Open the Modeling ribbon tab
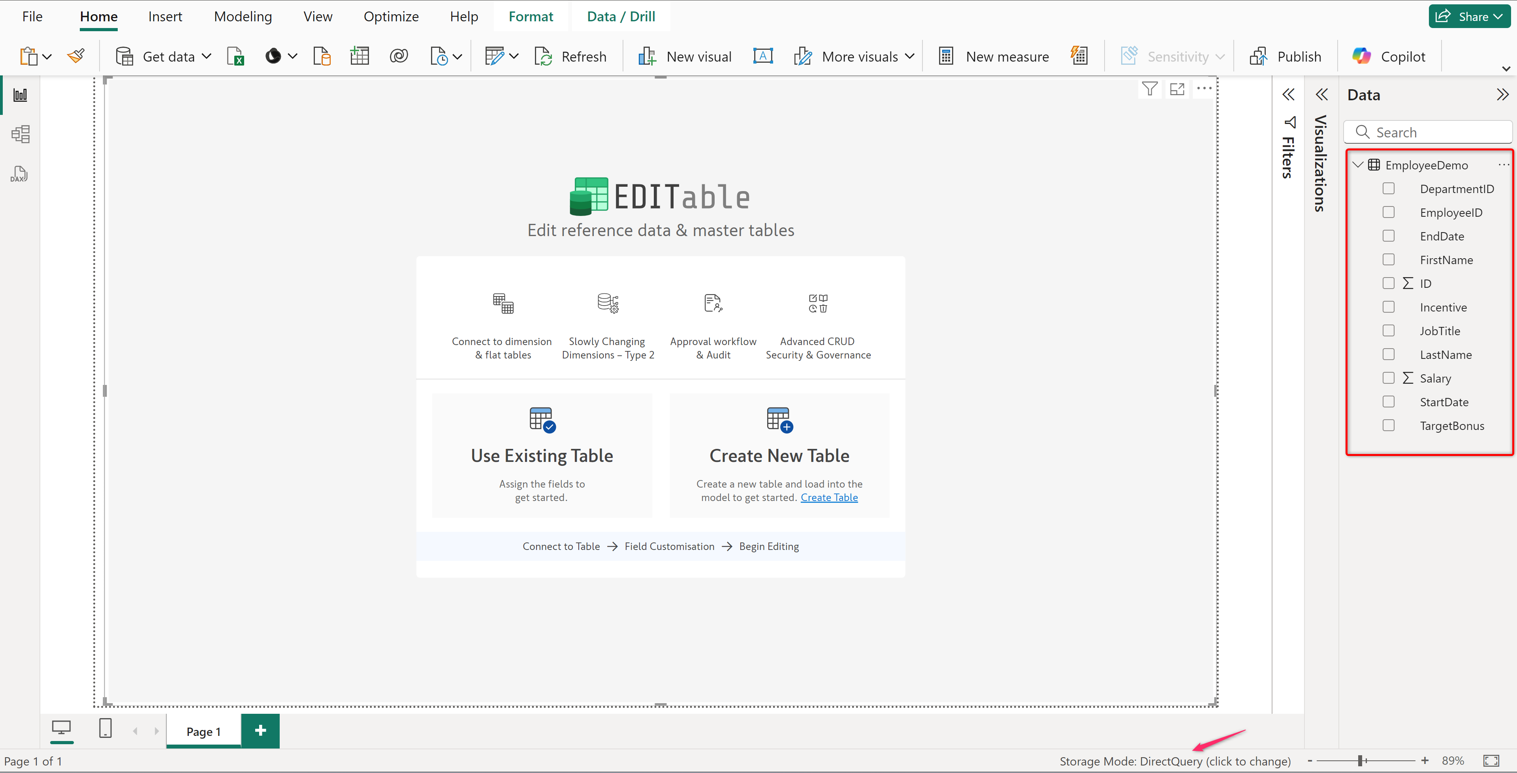The height and width of the screenshot is (773, 1517). point(243,17)
